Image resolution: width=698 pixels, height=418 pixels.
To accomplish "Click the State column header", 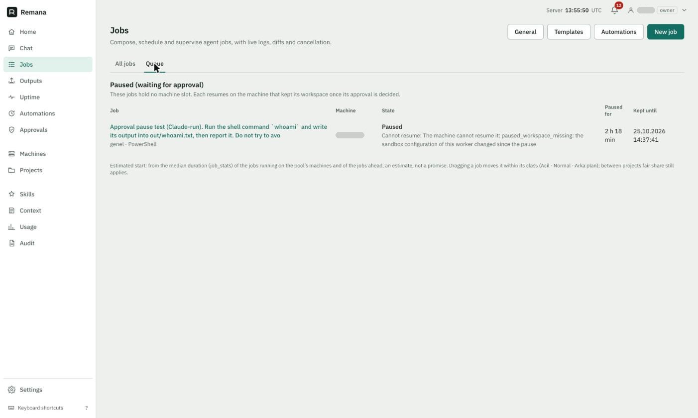I will coord(388,110).
